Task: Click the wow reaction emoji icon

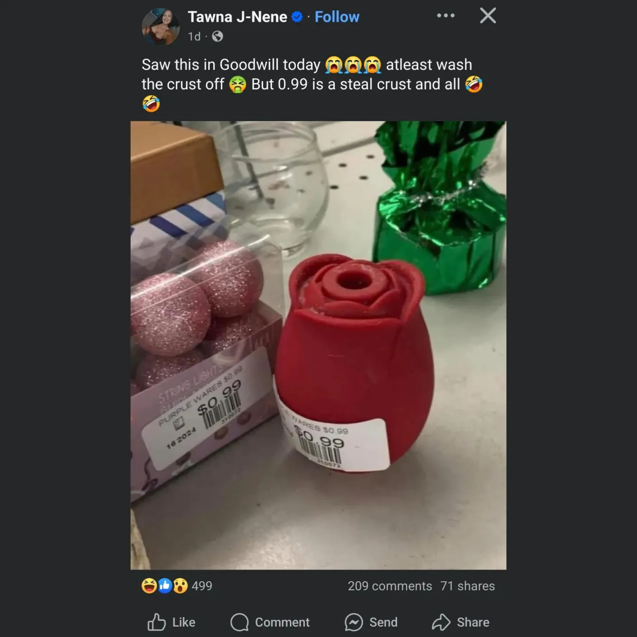Action: pos(180,586)
